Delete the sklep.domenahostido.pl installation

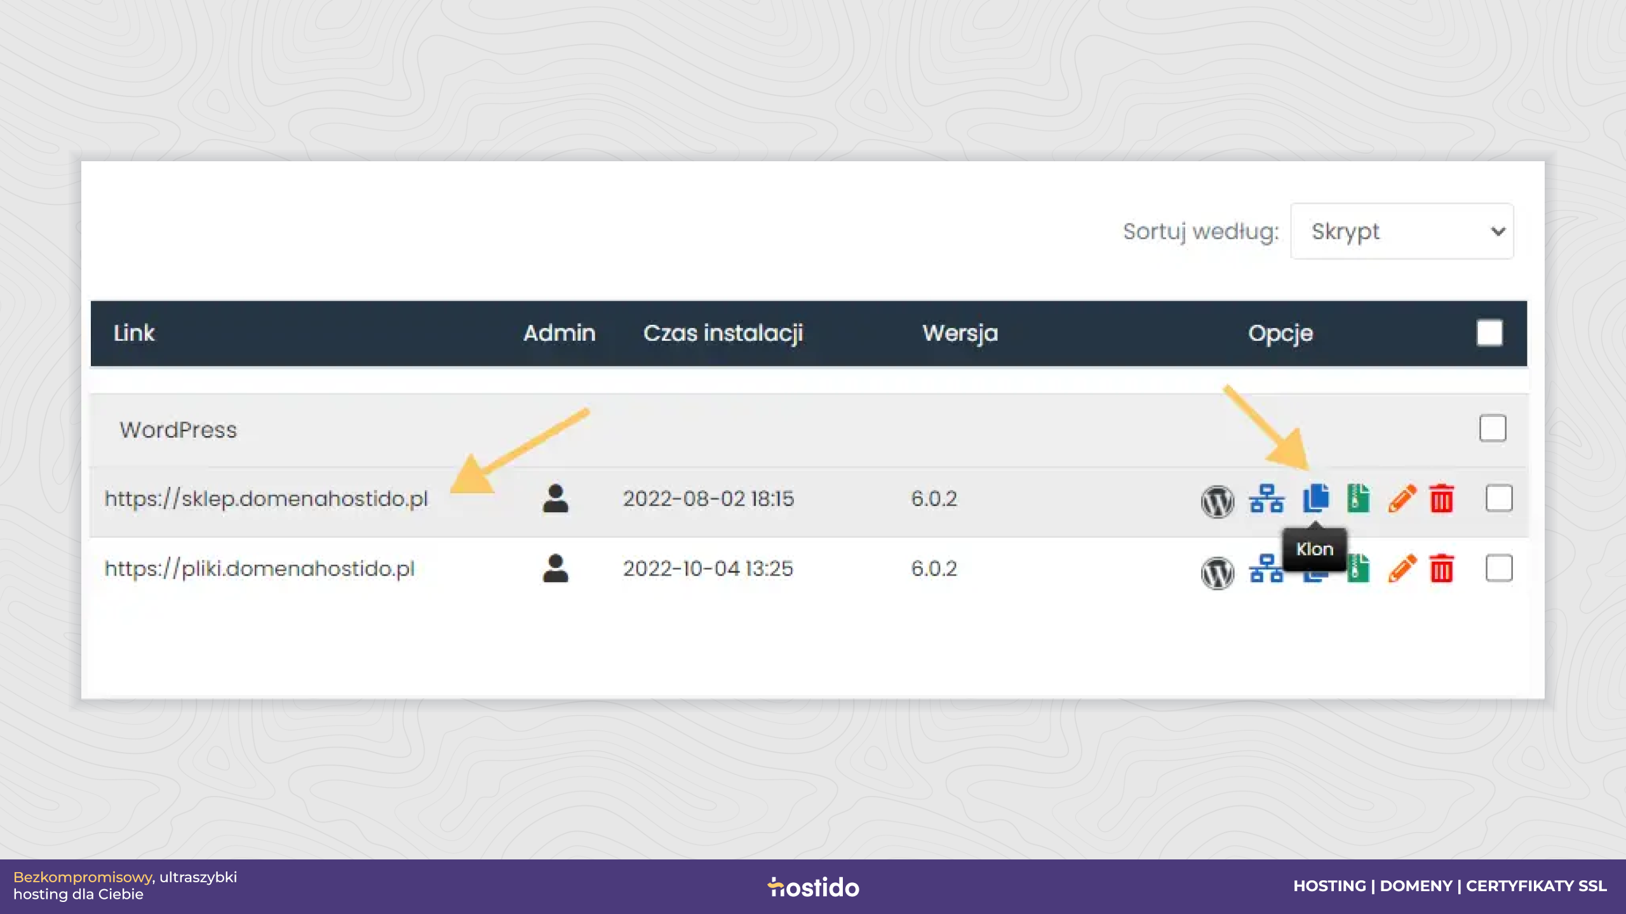point(1441,498)
